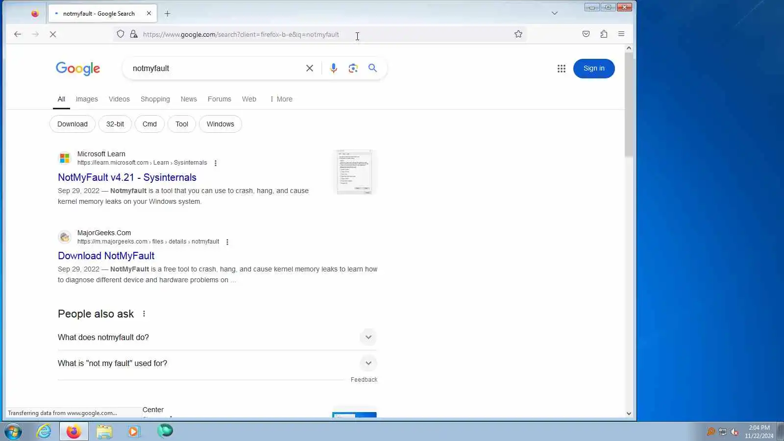Switch to News results
The height and width of the screenshot is (441, 784).
[189, 99]
